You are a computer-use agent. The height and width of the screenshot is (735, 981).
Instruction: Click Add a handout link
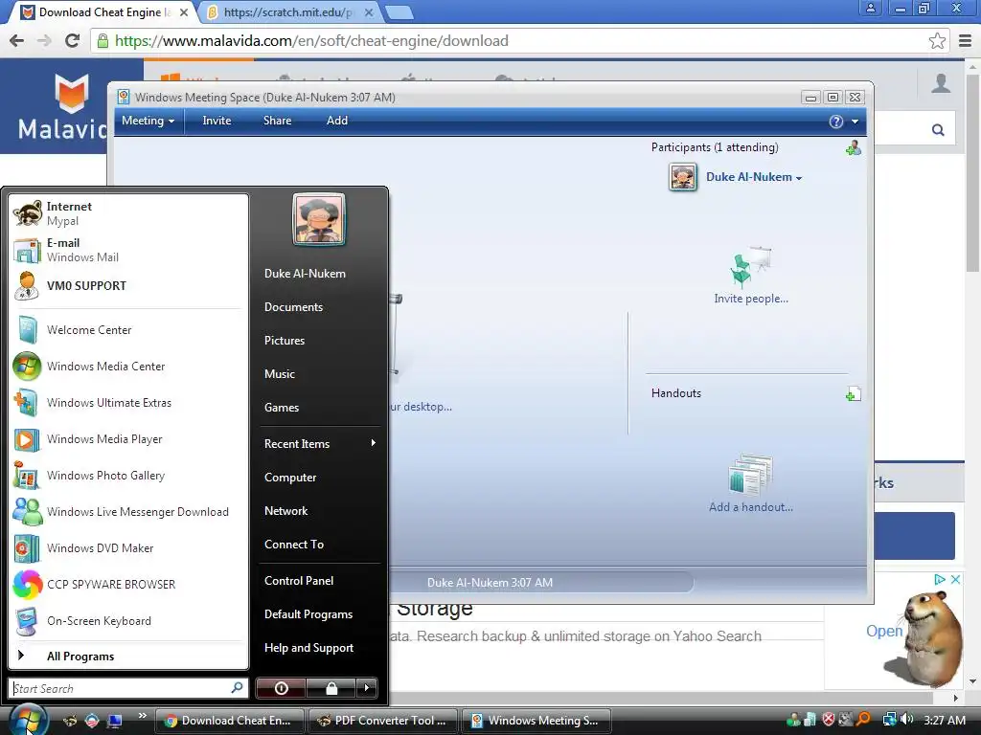751,507
